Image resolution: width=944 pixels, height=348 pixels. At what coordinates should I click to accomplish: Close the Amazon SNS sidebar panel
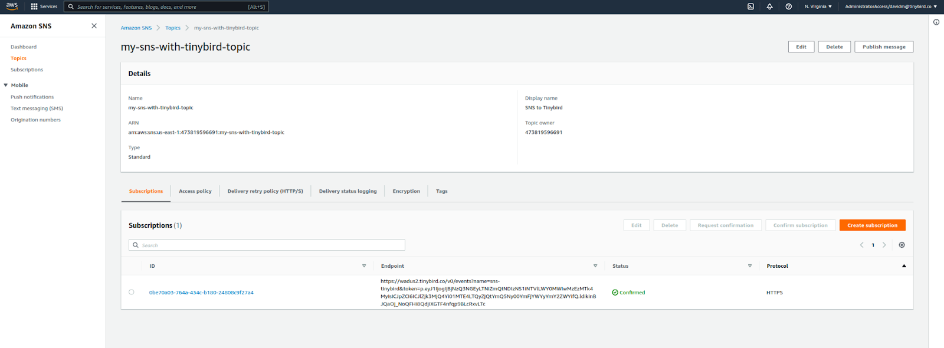pyautogui.click(x=94, y=26)
